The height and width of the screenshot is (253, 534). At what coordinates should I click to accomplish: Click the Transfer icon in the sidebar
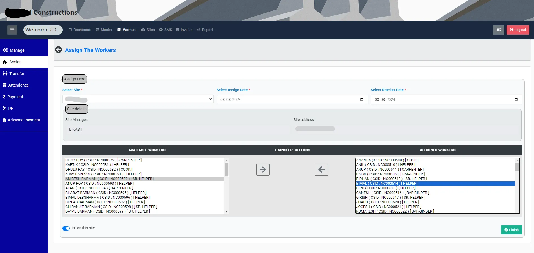click(x=5, y=73)
